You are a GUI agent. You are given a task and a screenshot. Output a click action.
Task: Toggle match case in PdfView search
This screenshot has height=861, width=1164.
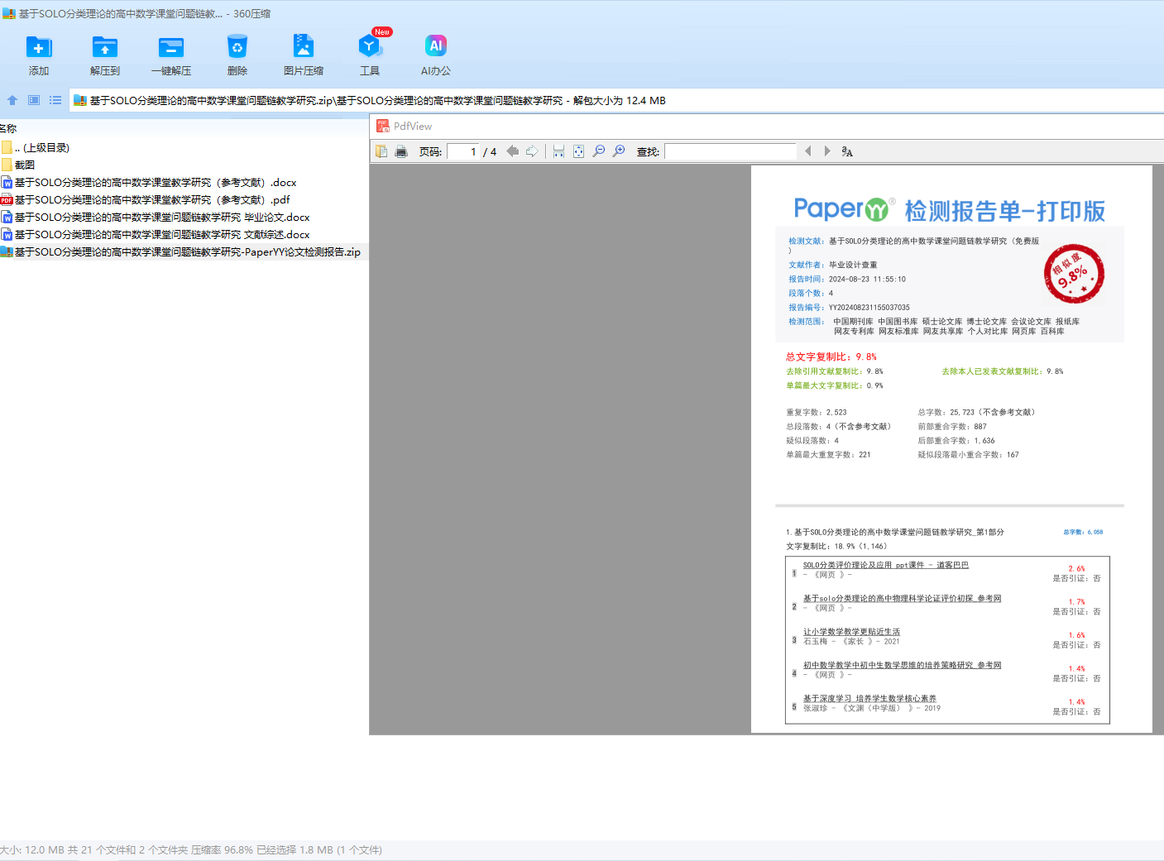click(847, 151)
